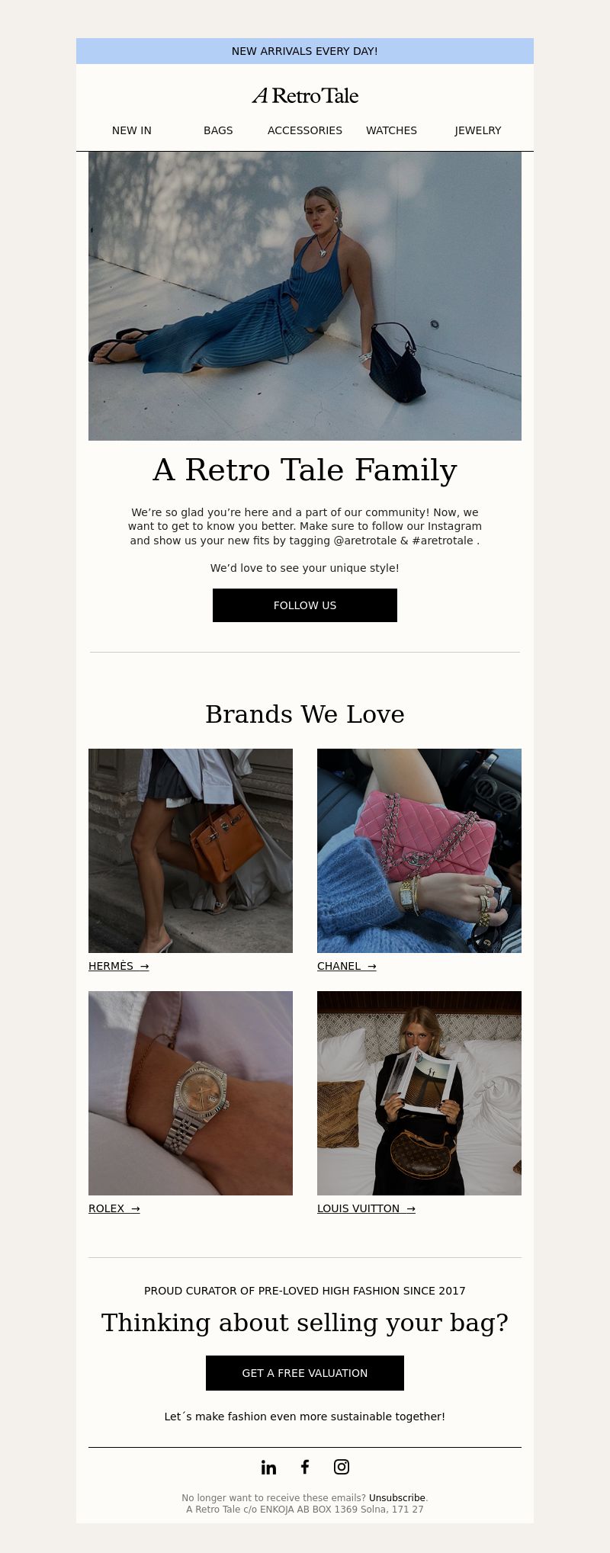Click the FOLLOW US button
Image resolution: width=610 pixels, height=1553 pixels.
pyautogui.click(x=305, y=605)
